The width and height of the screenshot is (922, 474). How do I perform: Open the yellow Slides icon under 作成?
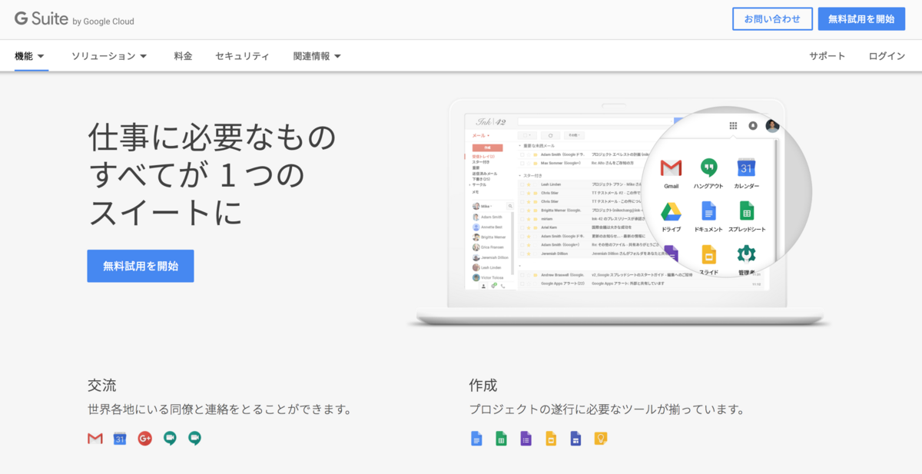tap(550, 439)
